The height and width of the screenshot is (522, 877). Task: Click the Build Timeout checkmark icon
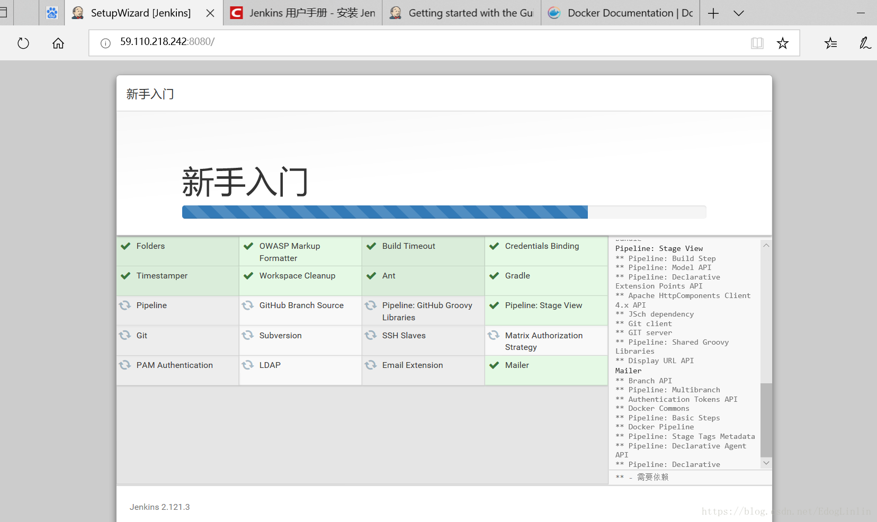click(x=371, y=246)
